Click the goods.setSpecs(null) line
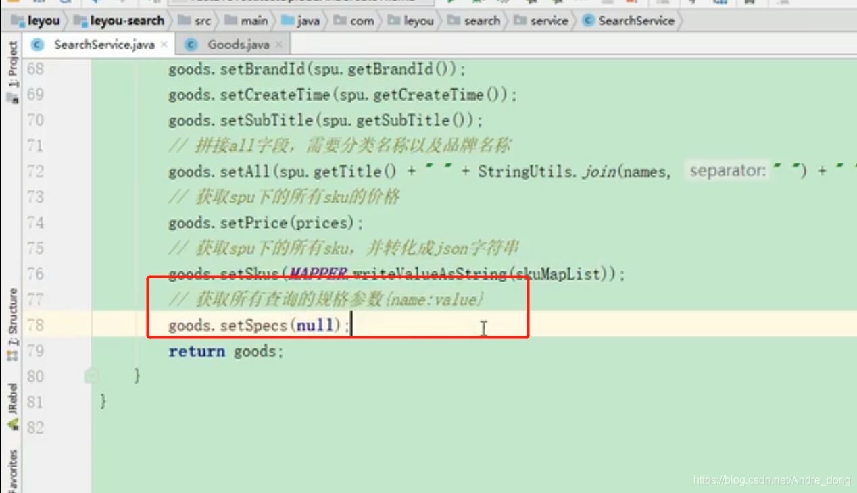This screenshot has width=857, height=493. tap(259, 326)
